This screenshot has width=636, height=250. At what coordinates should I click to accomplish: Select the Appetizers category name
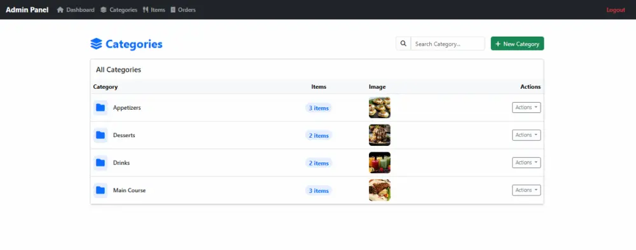(127, 108)
